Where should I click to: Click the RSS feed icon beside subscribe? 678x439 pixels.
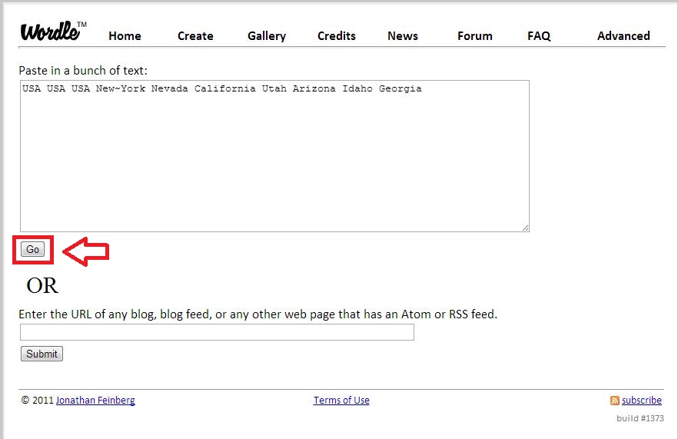point(614,401)
